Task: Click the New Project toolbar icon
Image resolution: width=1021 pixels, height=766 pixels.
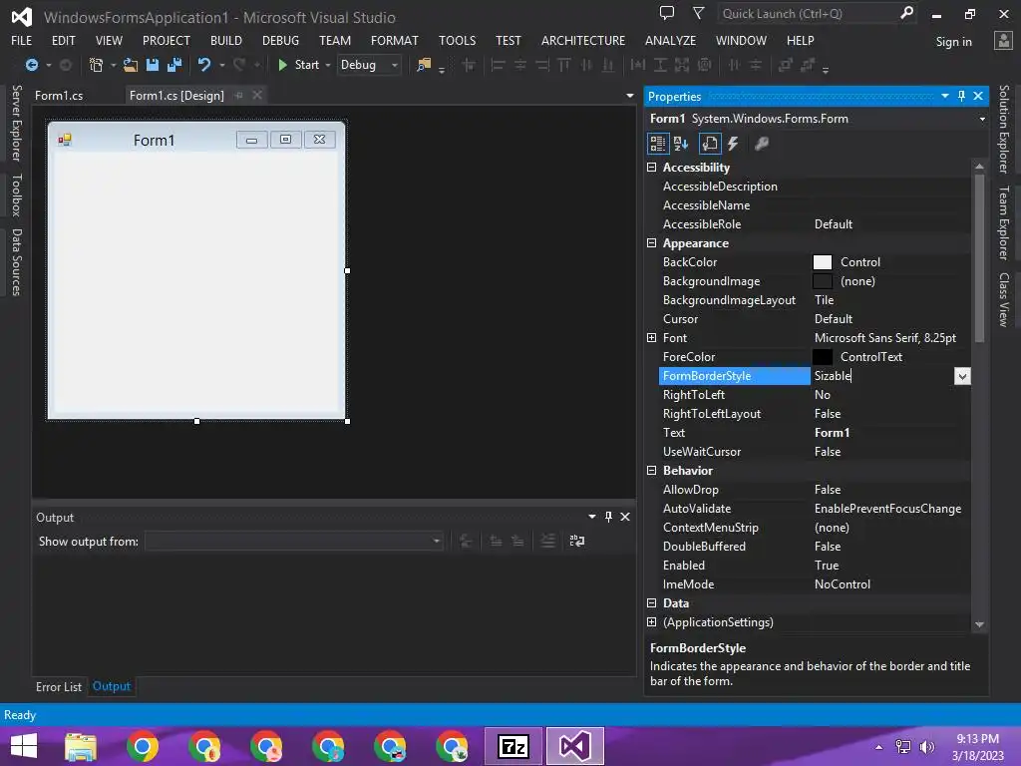Action: [x=96, y=65]
